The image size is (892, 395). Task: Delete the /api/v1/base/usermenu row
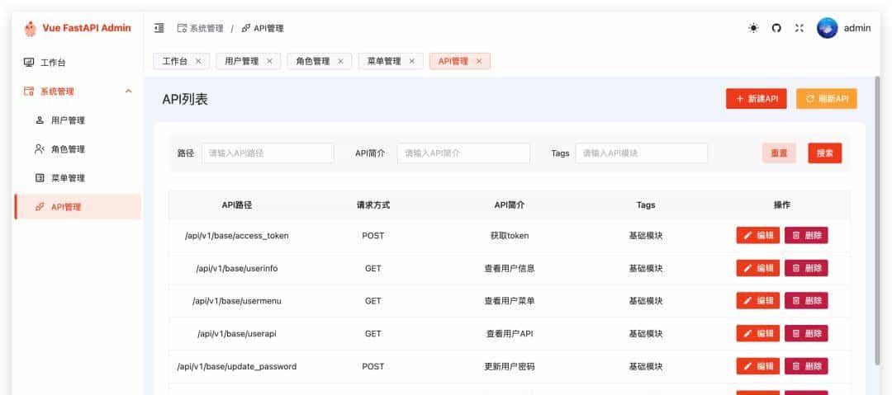click(x=806, y=301)
